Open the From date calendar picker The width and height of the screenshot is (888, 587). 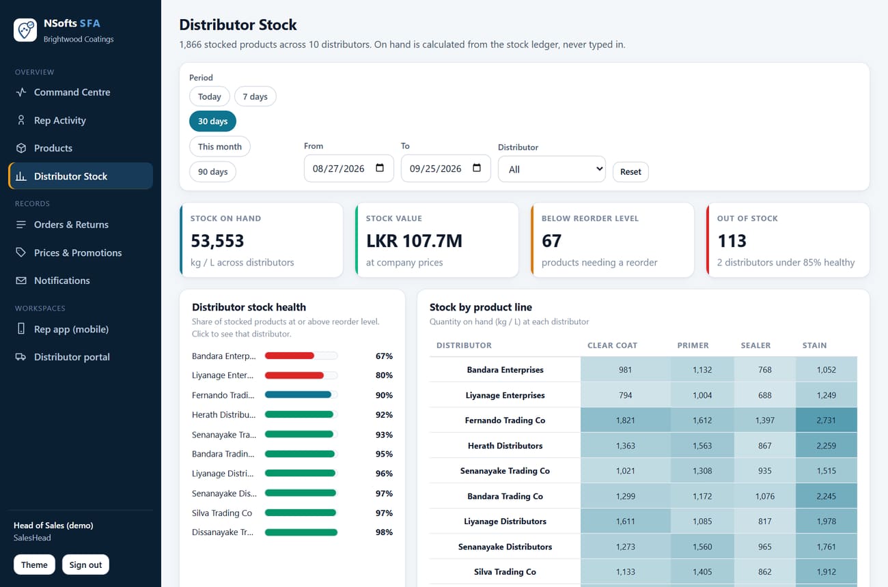point(380,169)
